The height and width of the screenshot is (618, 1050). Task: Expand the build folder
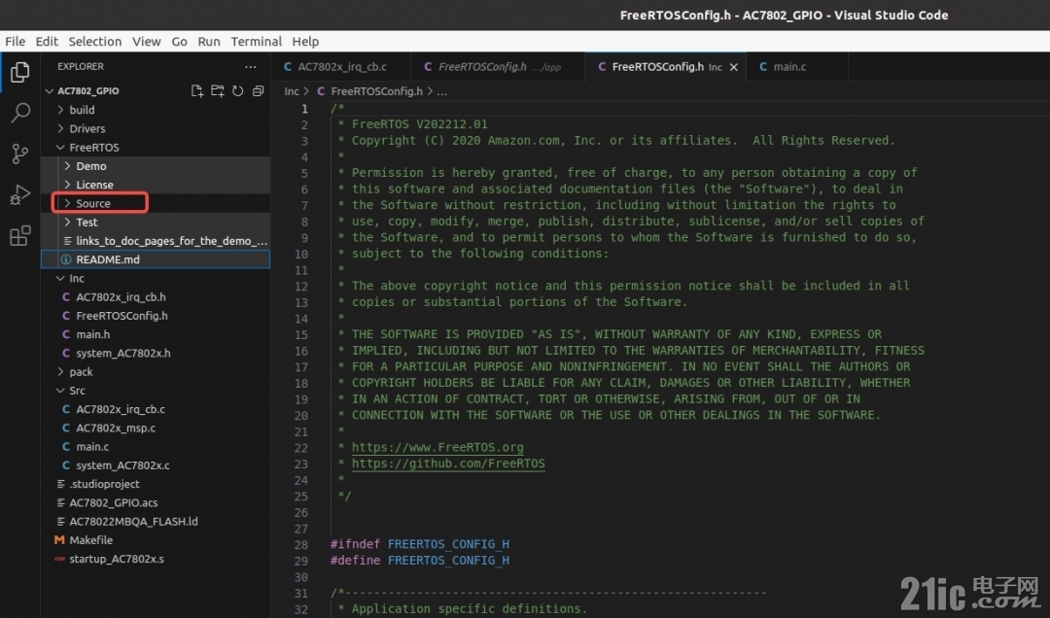point(60,110)
